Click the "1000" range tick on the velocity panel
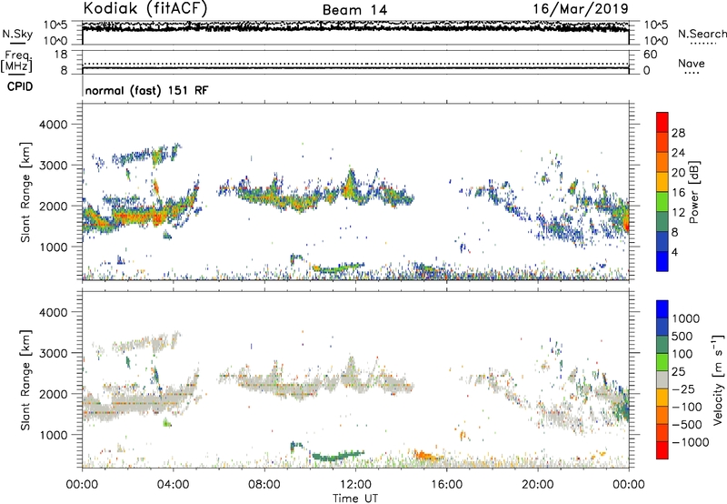 [x=53, y=435]
